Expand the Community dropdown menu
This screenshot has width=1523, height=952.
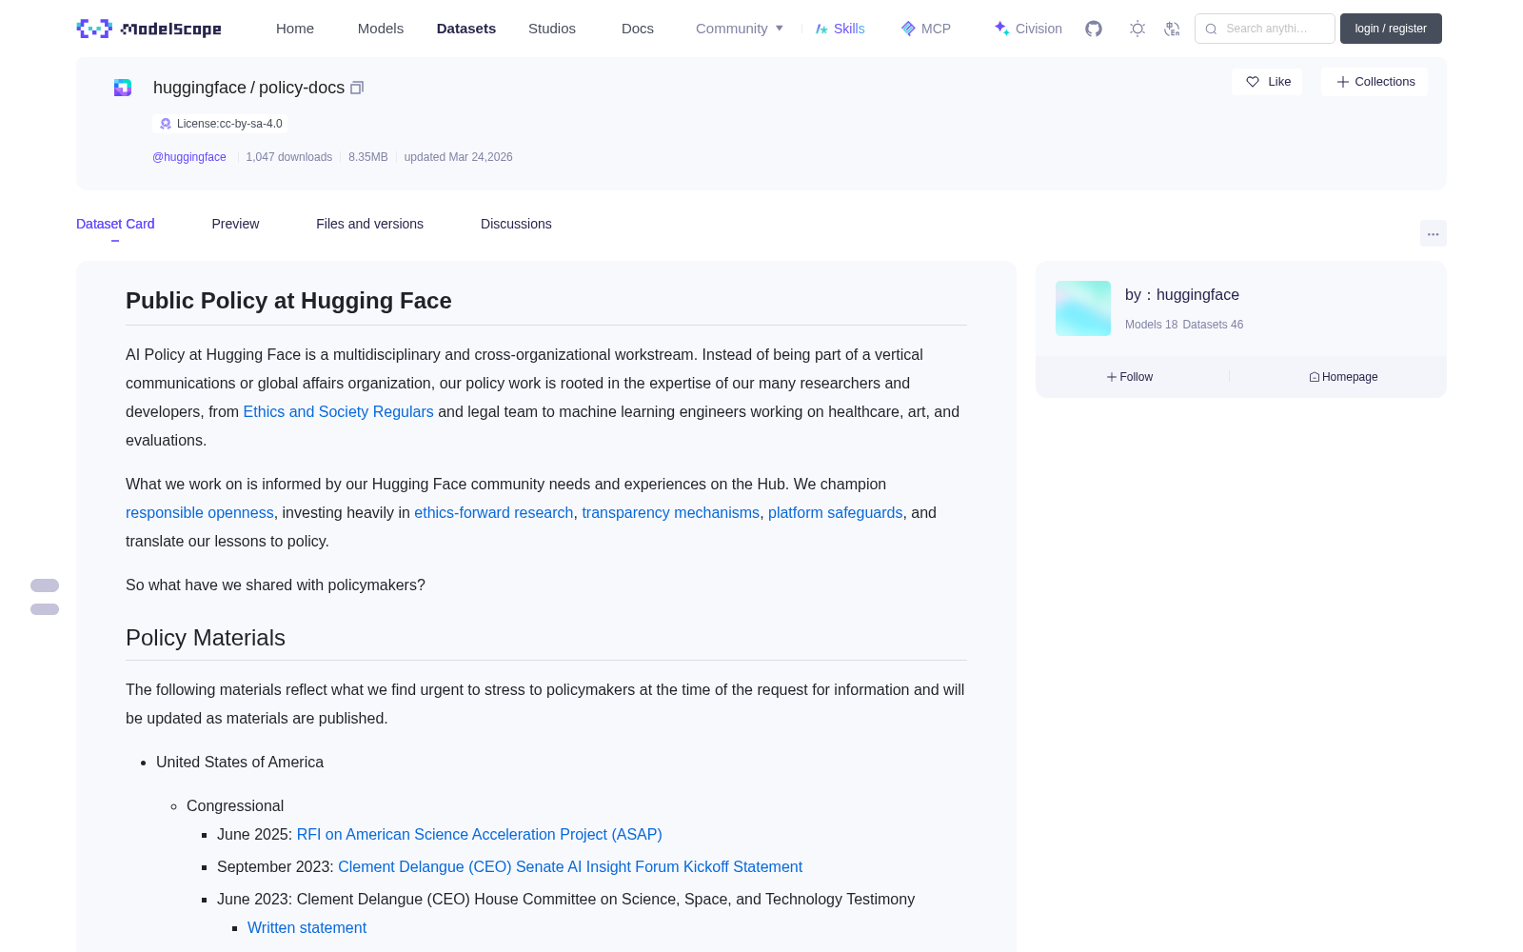point(740,29)
